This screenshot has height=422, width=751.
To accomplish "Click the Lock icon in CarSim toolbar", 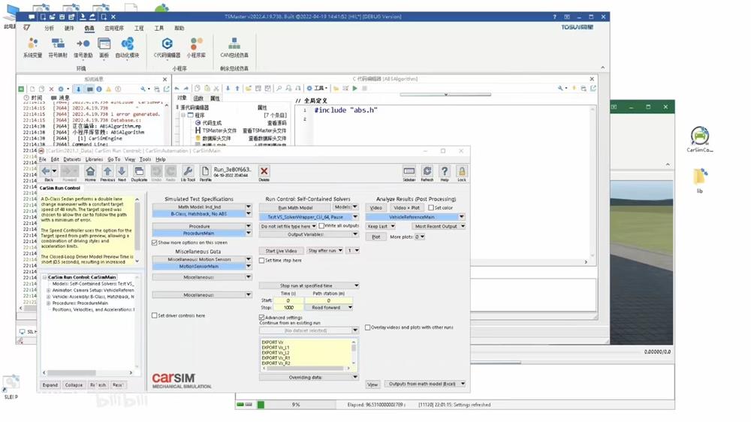I will coord(461,172).
